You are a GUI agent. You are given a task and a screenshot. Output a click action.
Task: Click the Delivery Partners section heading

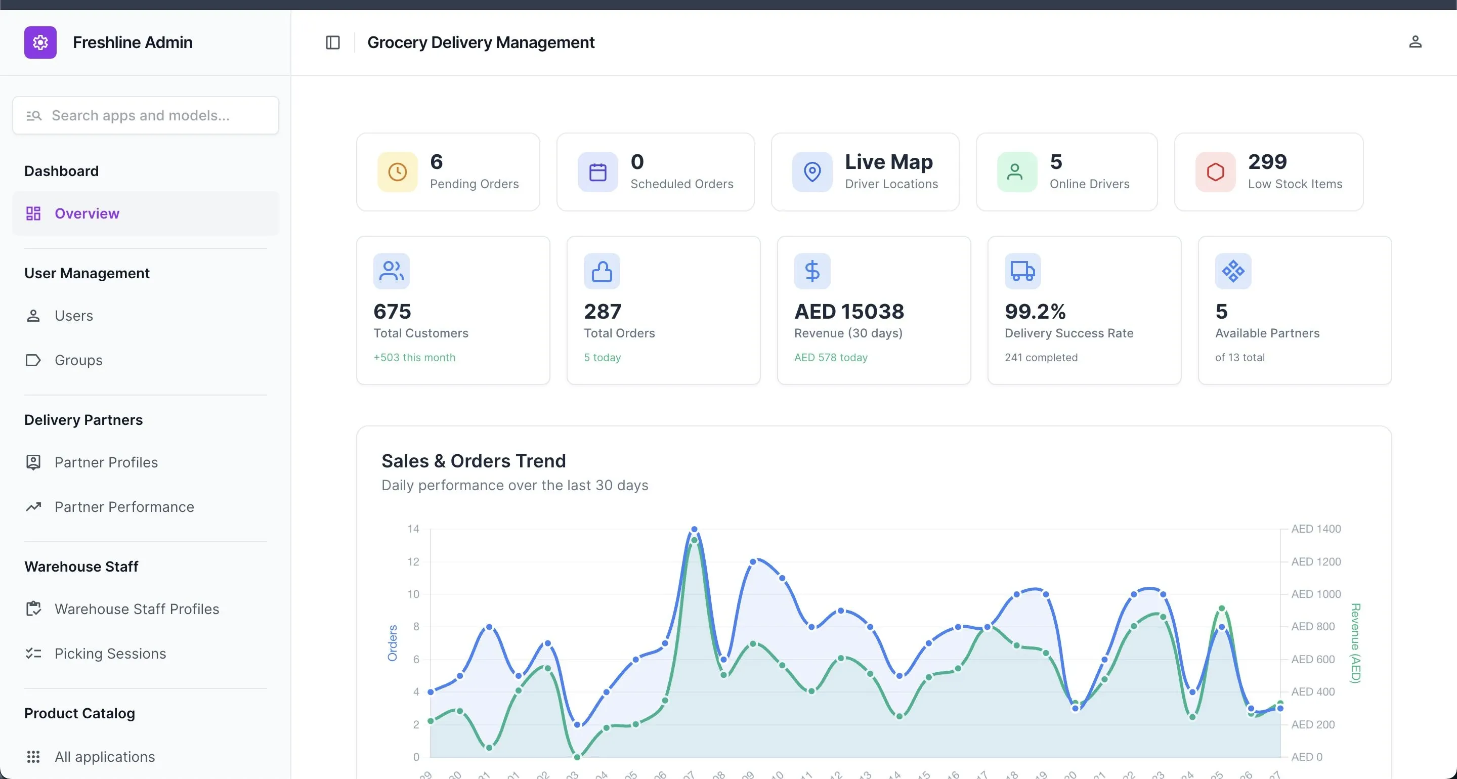tap(83, 420)
